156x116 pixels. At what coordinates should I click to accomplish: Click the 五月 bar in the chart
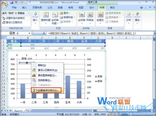(x=68, y=87)
